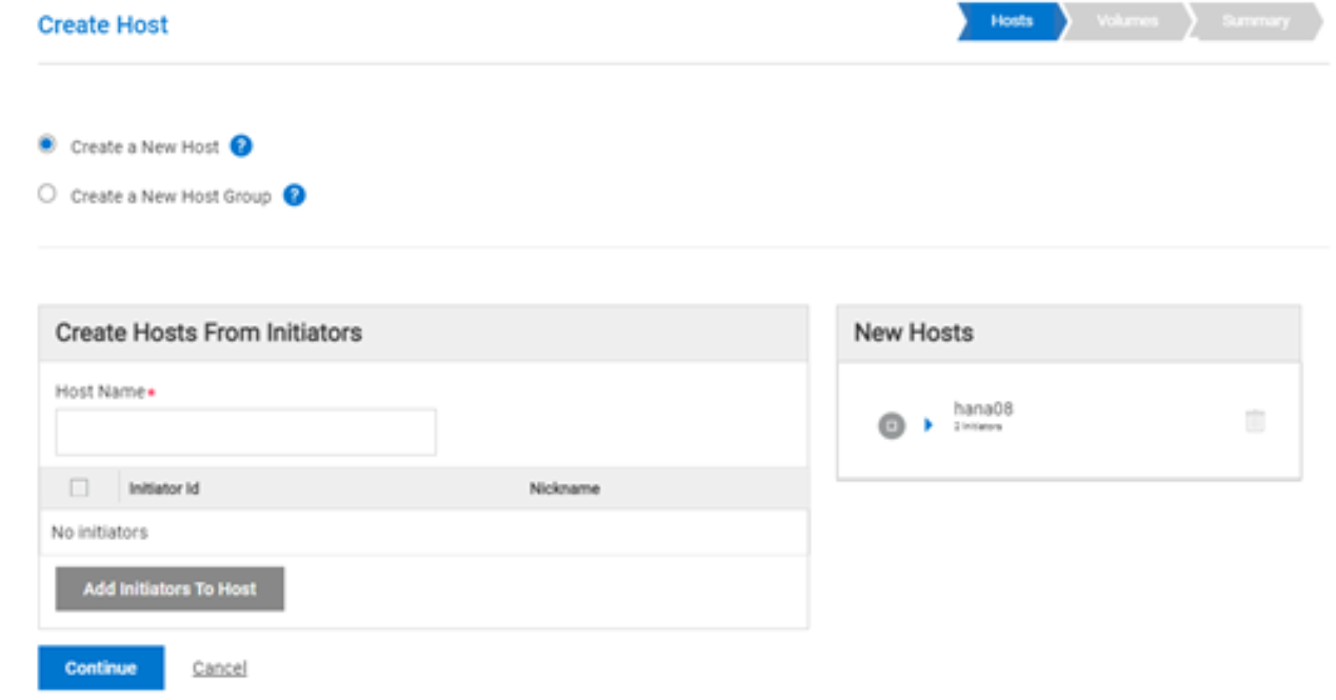Click the New Hosts panel heading
The width and height of the screenshot is (1336, 700).
click(x=913, y=332)
